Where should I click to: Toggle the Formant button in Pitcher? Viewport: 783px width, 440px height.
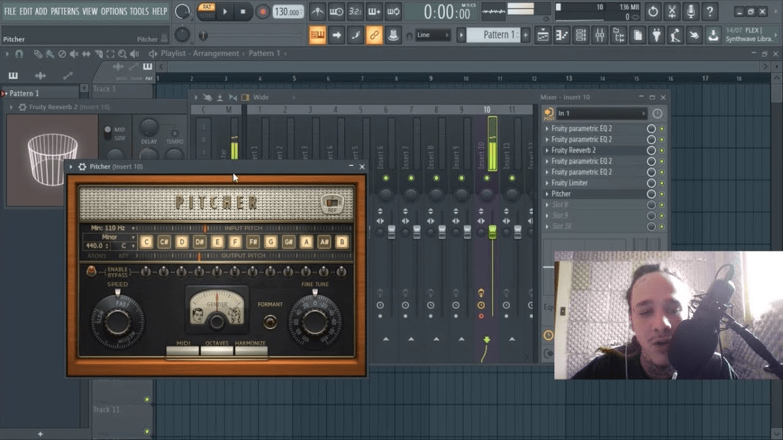(x=269, y=321)
